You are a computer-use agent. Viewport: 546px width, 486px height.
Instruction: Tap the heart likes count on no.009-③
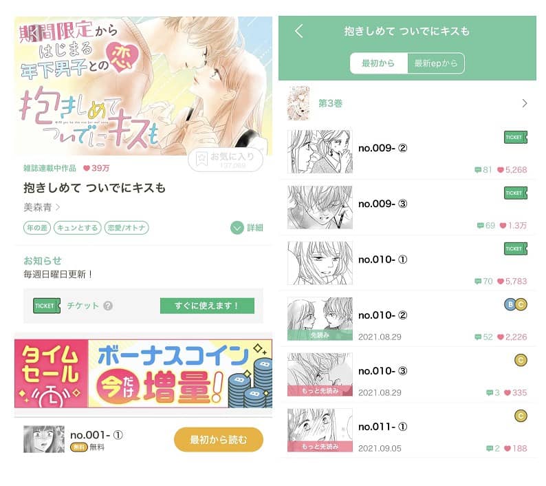tap(513, 226)
